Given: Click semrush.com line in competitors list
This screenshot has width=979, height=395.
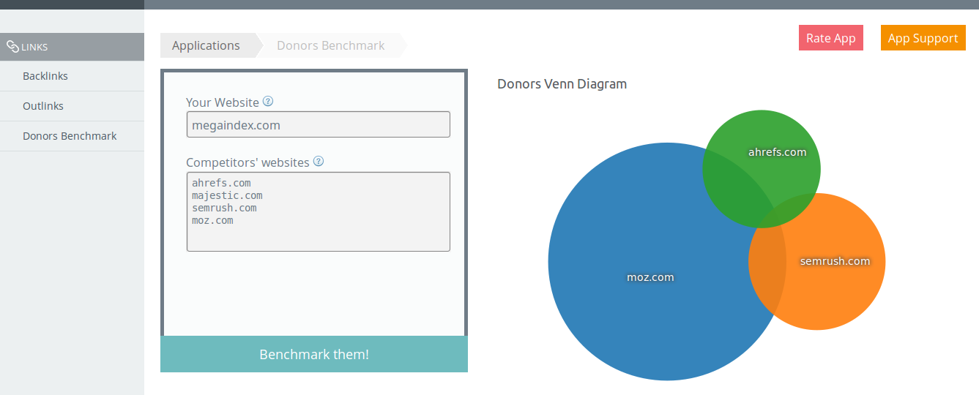Looking at the screenshot, I should pyautogui.click(x=224, y=208).
